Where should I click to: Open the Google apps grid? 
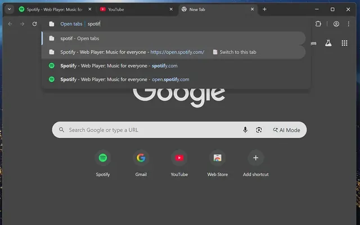(344, 43)
